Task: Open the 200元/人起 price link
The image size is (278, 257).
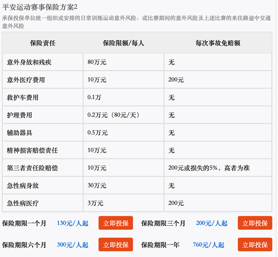Action: coord(212,223)
